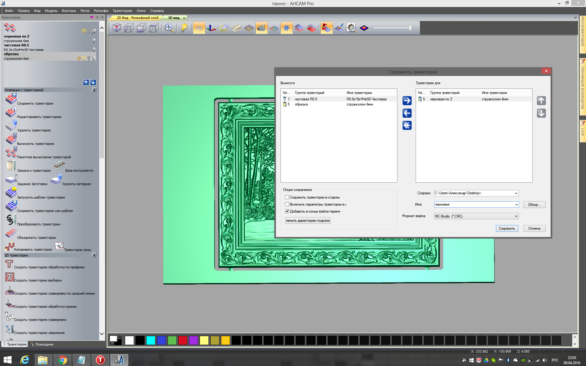586x366 pixels.
Task: Pick the cyan color swatch in the palette
Action: tap(150, 340)
